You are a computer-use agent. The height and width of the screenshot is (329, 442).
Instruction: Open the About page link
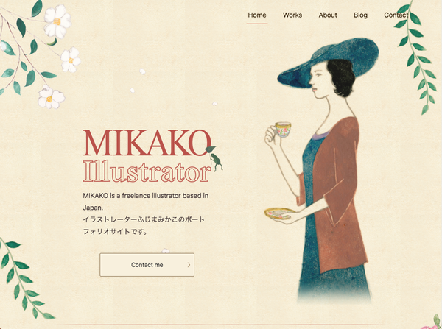(328, 15)
